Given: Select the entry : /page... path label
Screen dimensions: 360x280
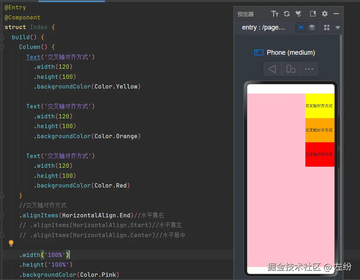Looking at the screenshot, I should coord(263,27).
